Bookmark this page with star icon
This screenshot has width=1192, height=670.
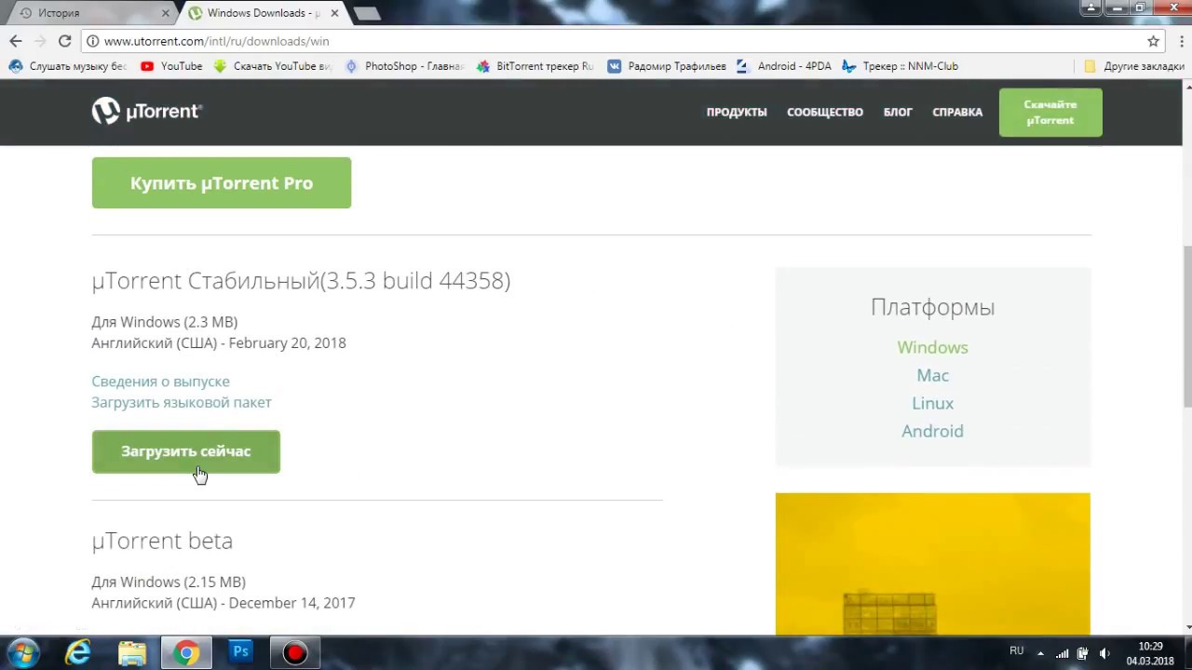click(1153, 41)
